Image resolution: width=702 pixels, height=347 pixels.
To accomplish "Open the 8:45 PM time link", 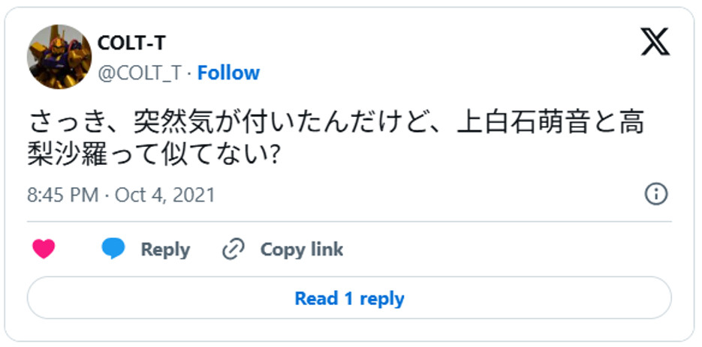I will (x=63, y=196).
